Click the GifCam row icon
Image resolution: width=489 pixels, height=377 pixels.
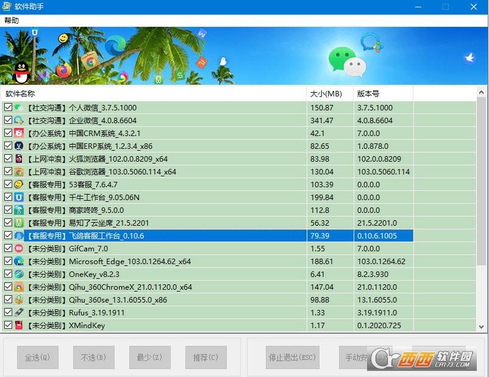click(x=19, y=248)
